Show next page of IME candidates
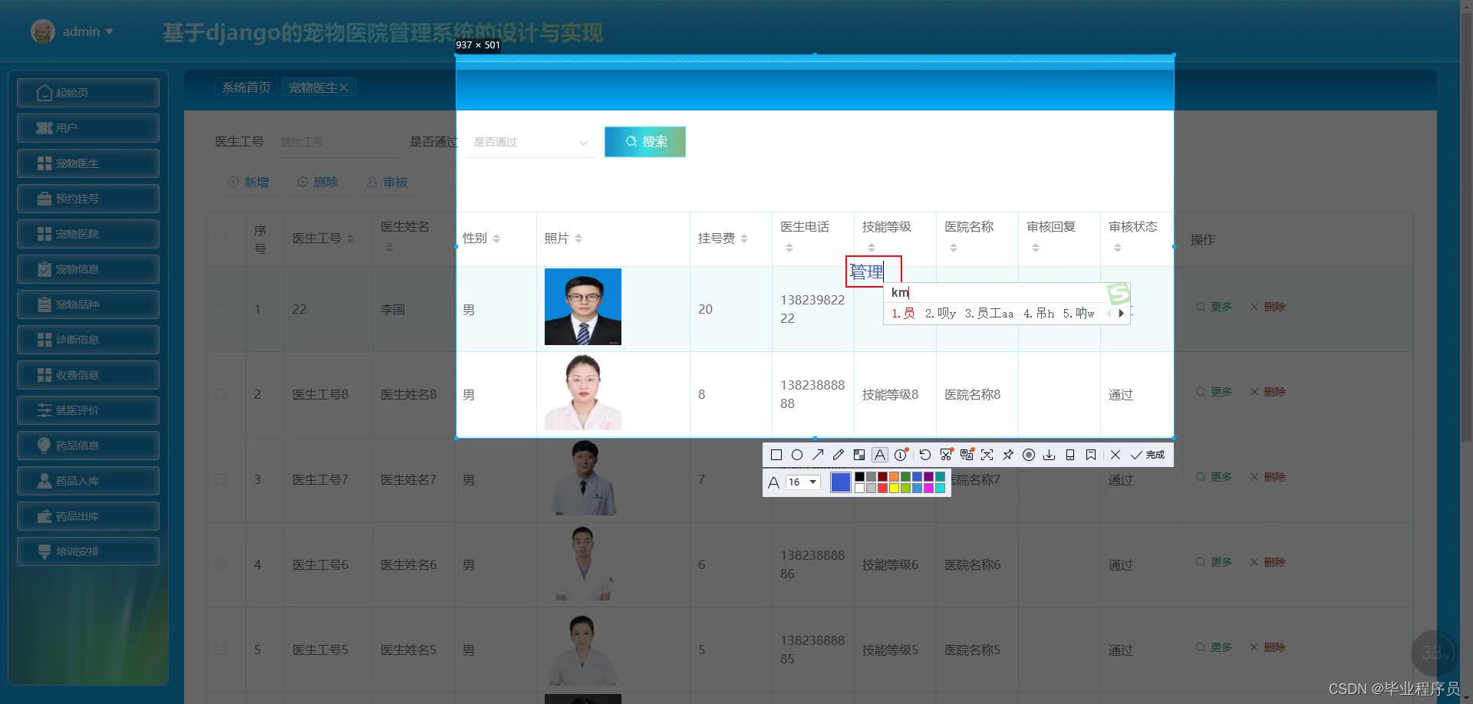1473x704 pixels. click(1121, 313)
